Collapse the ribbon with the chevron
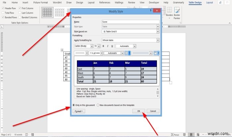The image size is (232, 137). pyautogui.click(x=230, y=23)
